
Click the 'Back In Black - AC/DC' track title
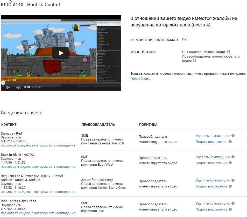tap(17, 155)
